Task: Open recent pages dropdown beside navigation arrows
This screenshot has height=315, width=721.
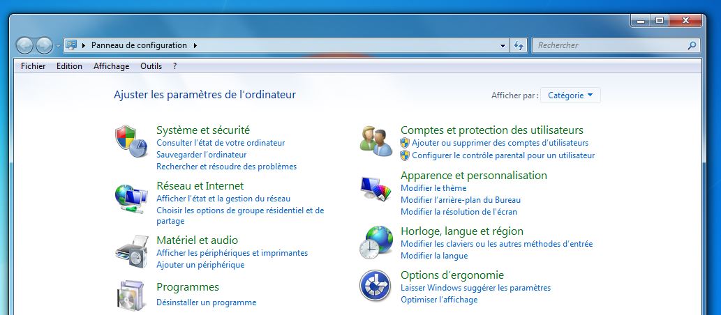Action: click(x=58, y=46)
